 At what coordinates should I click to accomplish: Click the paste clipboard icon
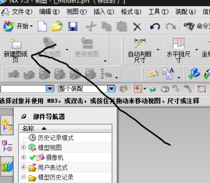[x=122, y=26]
